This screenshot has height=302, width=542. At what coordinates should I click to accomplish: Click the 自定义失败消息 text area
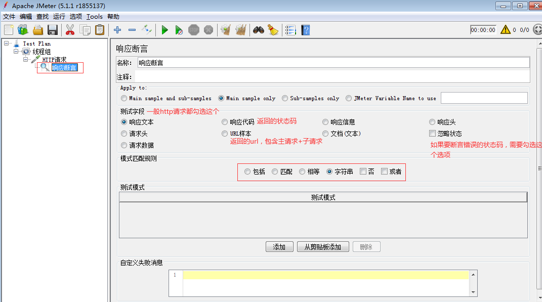pyautogui.click(x=325, y=283)
